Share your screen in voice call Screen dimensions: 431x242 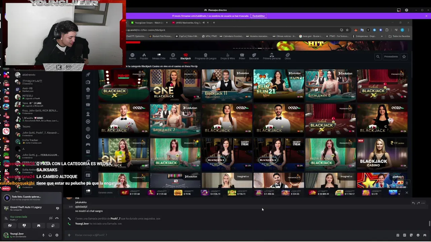(24, 226)
